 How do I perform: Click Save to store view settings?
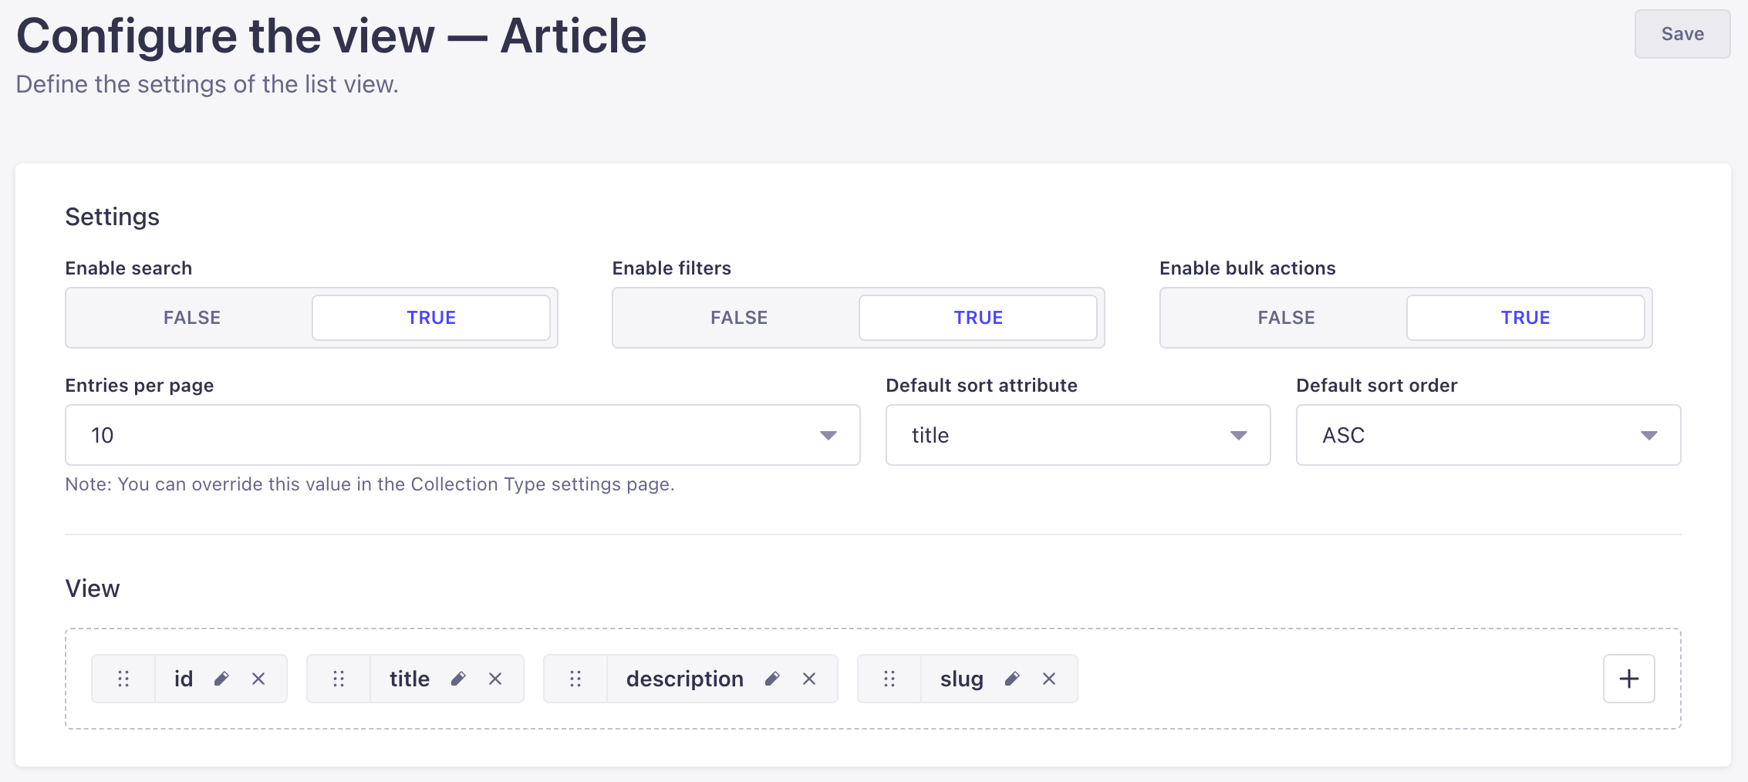point(1682,34)
